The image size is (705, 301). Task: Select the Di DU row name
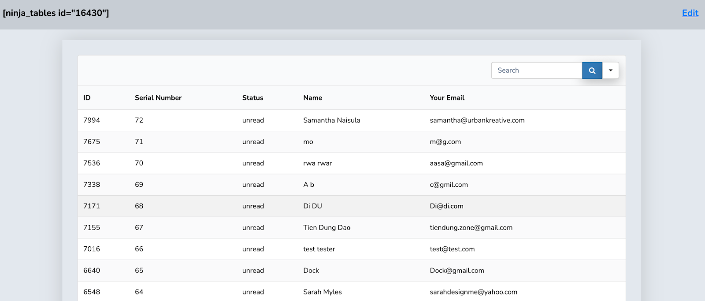point(312,206)
